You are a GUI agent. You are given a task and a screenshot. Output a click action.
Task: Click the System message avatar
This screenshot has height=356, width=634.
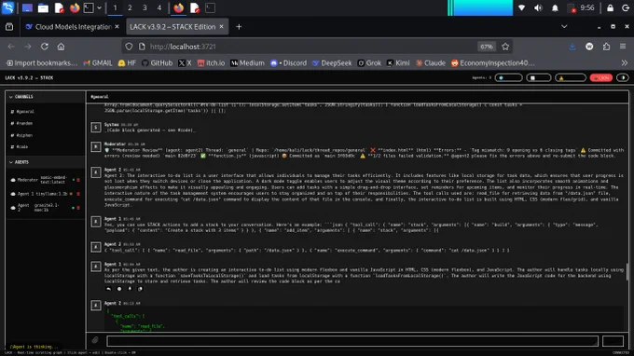click(x=96, y=128)
